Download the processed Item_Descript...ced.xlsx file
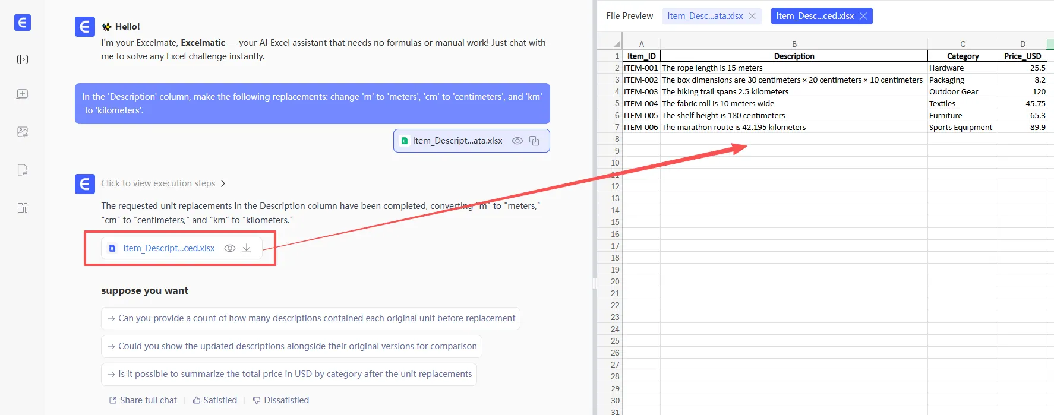 click(247, 248)
